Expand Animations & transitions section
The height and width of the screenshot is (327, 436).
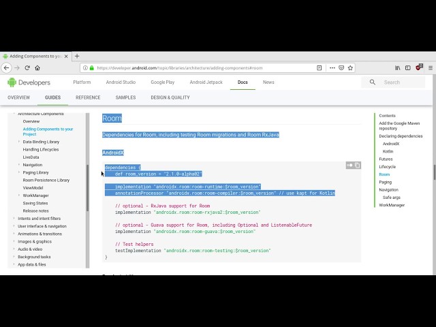coord(14,234)
